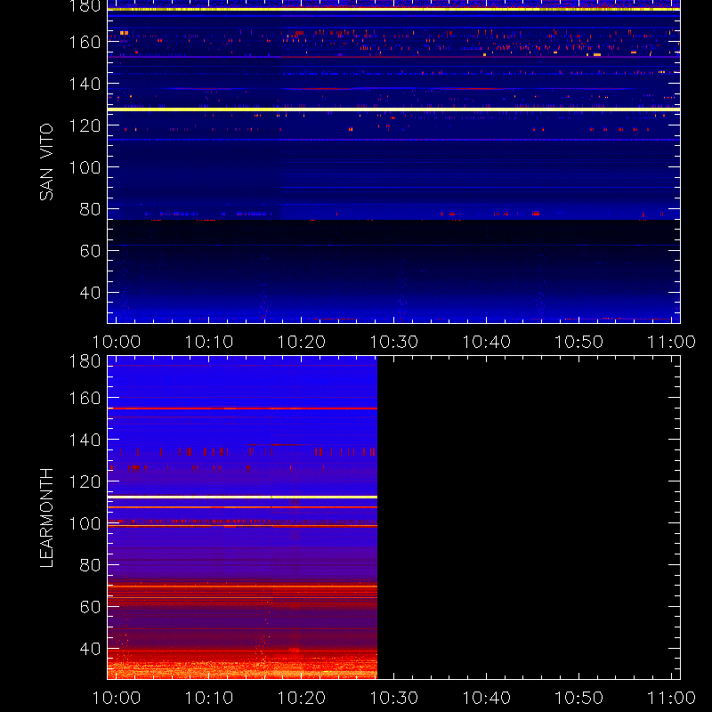Screen dimensions: 712x712
Task: Click the SAN VITO axis label
Action: tap(46, 162)
